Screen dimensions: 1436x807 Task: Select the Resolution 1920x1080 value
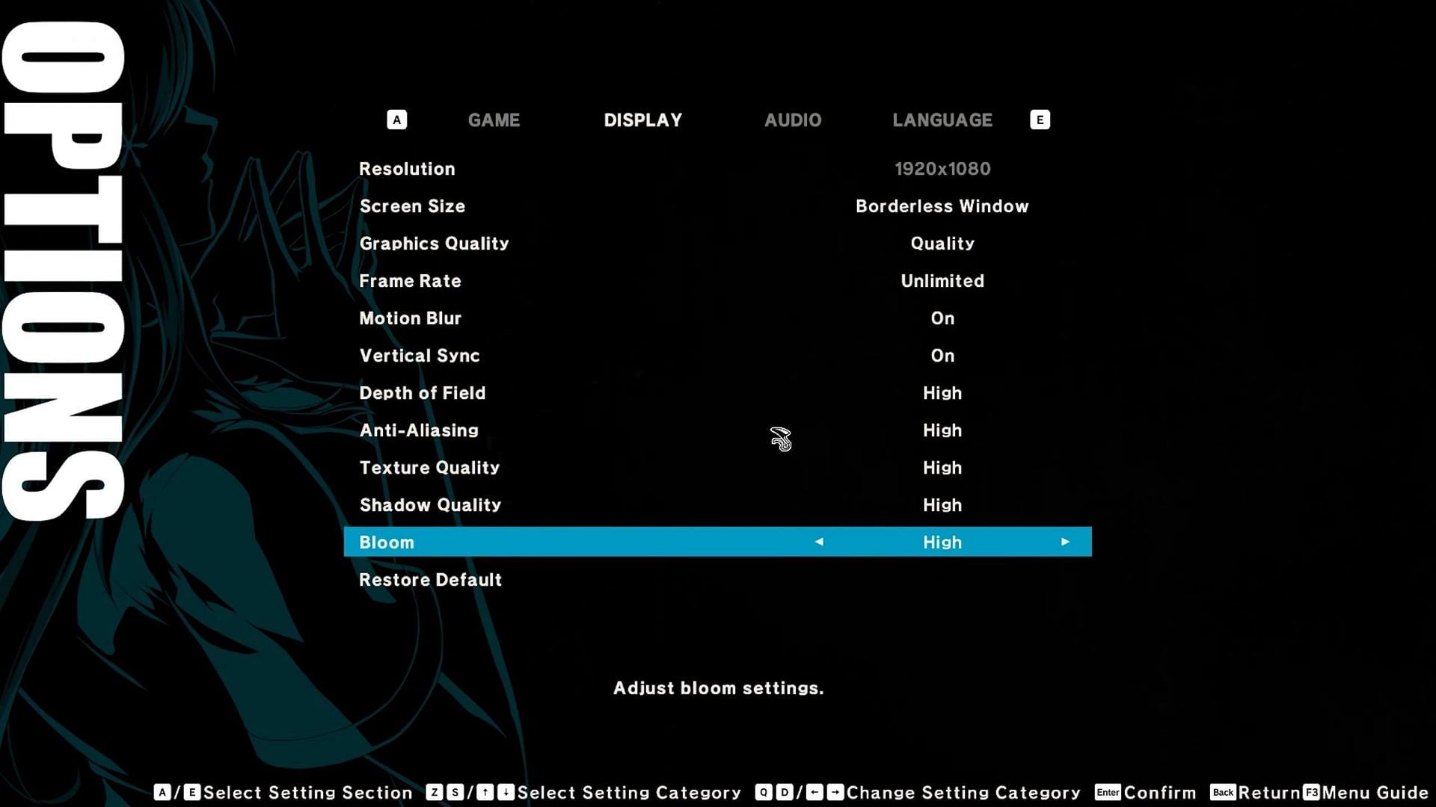942,169
